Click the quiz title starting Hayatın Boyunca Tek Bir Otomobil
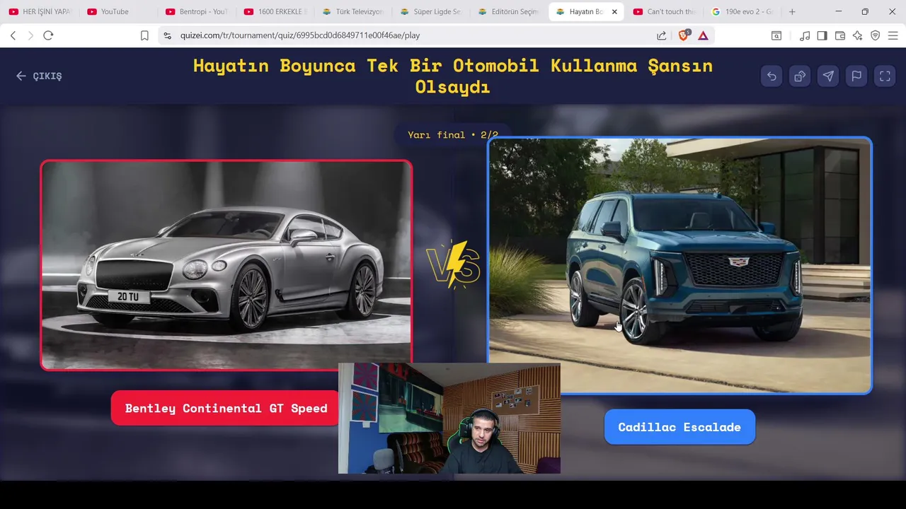Image resolution: width=906 pixels, height=509 pixels. click(x=453, y=76)
